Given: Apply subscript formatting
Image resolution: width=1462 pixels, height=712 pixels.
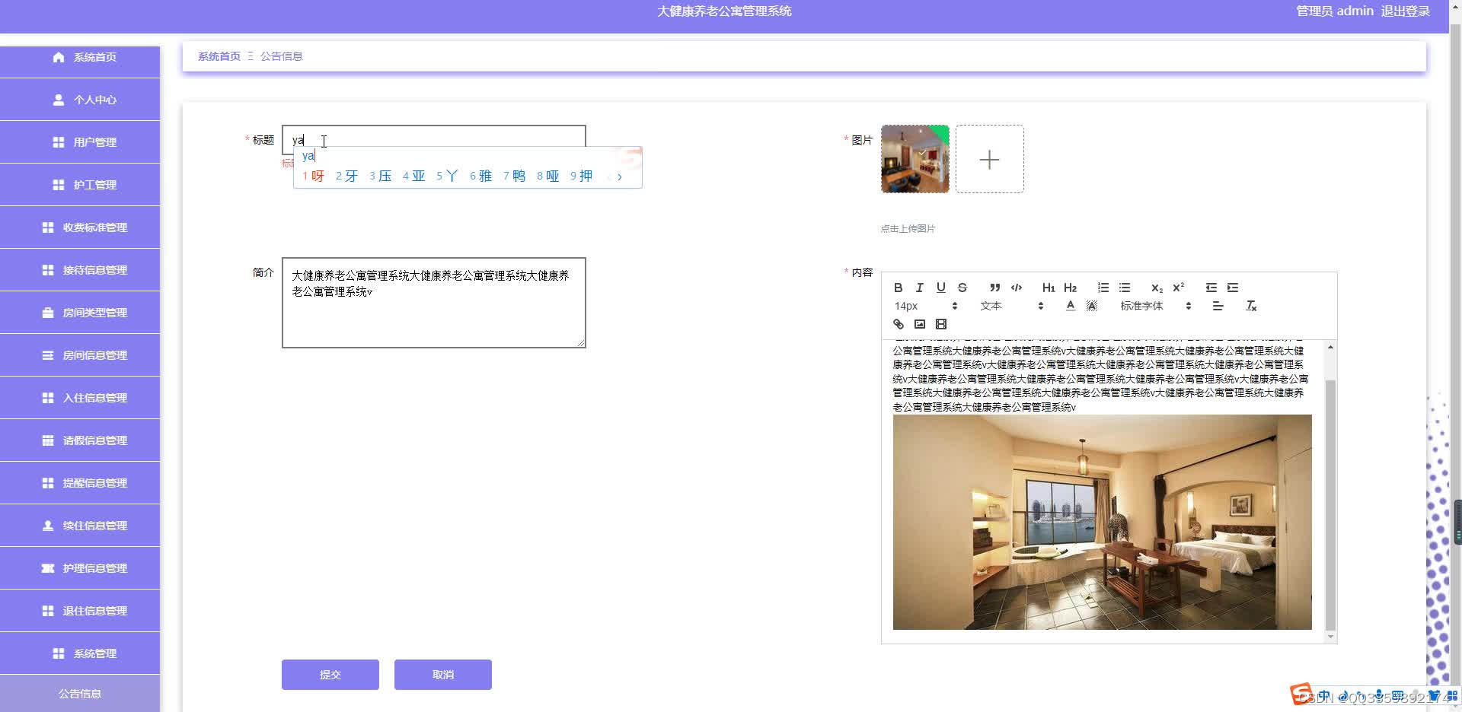Looking at the screenshot, I should tap(1157, 288).
